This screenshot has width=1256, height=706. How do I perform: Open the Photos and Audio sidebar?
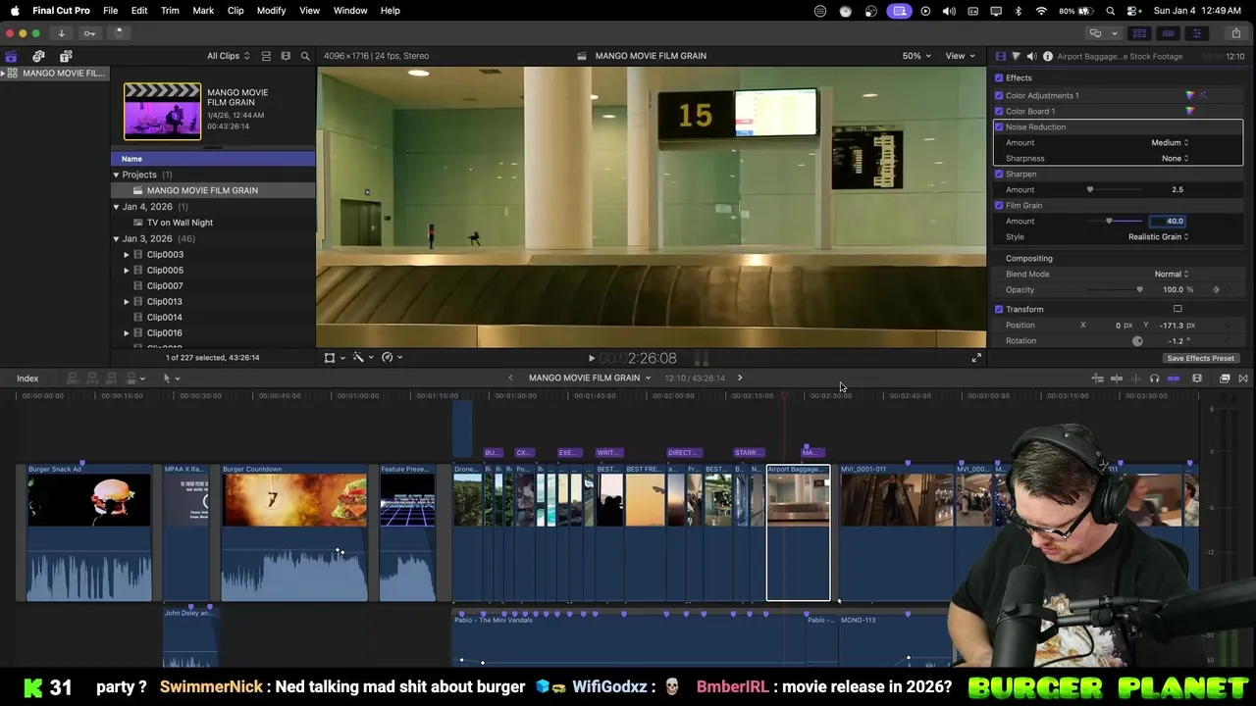[x=38, y=56]
